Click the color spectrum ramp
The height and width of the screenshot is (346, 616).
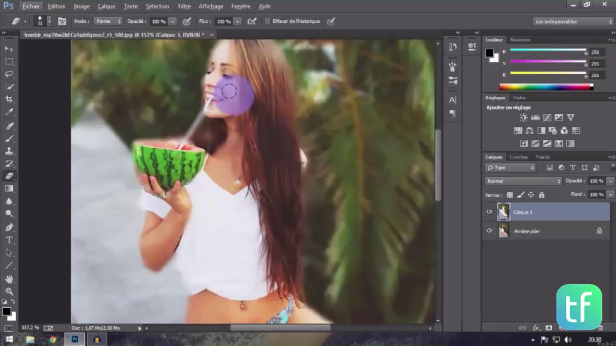pos(546,87)
